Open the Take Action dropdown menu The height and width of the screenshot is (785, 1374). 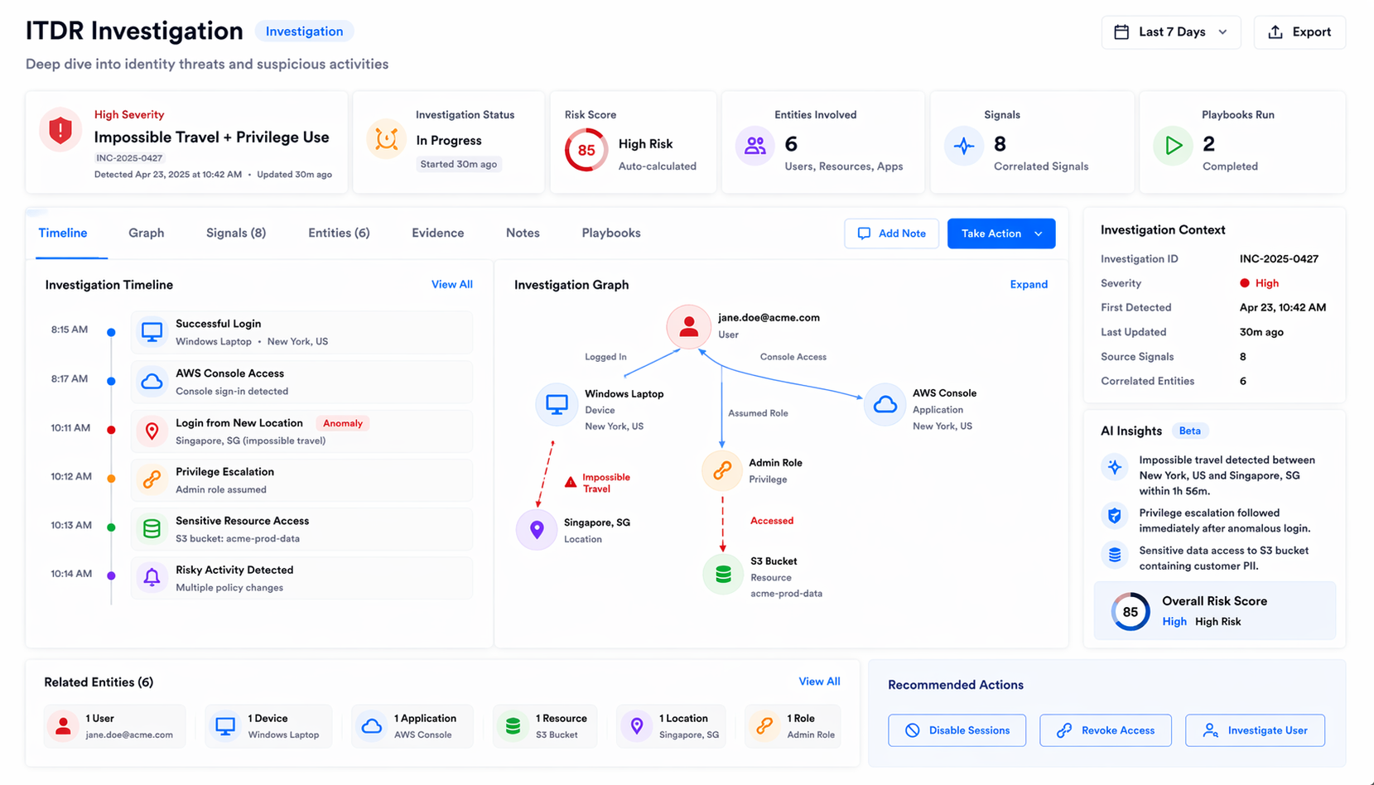1000,234
